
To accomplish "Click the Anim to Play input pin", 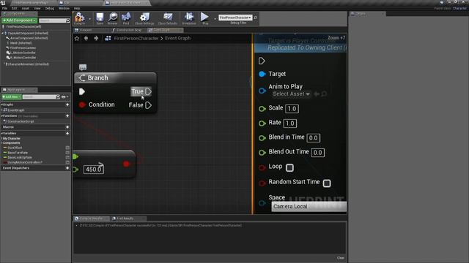I will pos(262,91).
